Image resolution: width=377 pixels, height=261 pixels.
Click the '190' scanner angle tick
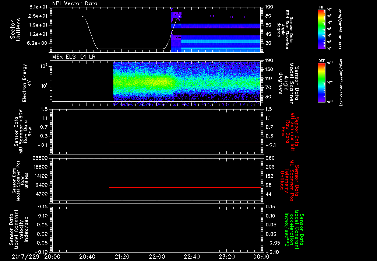[269, 60]
